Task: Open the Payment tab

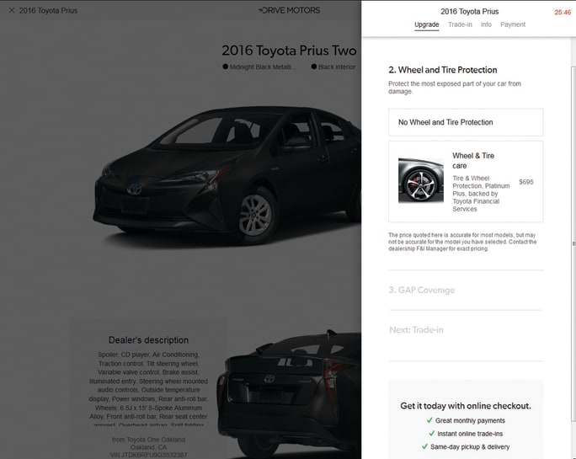Action: [513, 25]
